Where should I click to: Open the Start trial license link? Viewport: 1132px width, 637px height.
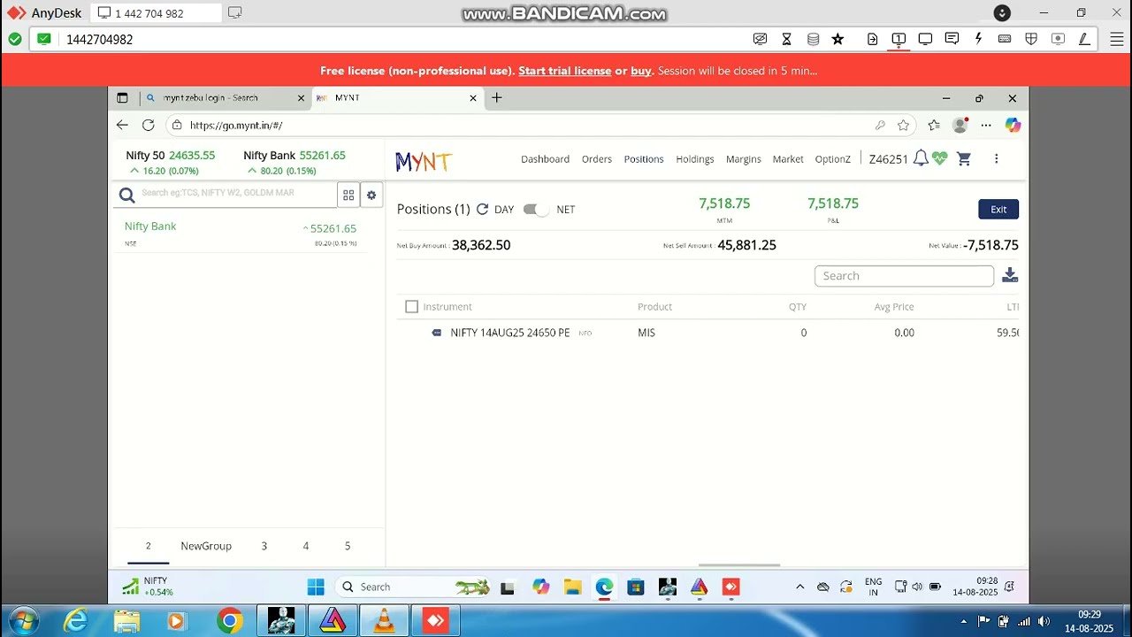(x=565, y=71)
